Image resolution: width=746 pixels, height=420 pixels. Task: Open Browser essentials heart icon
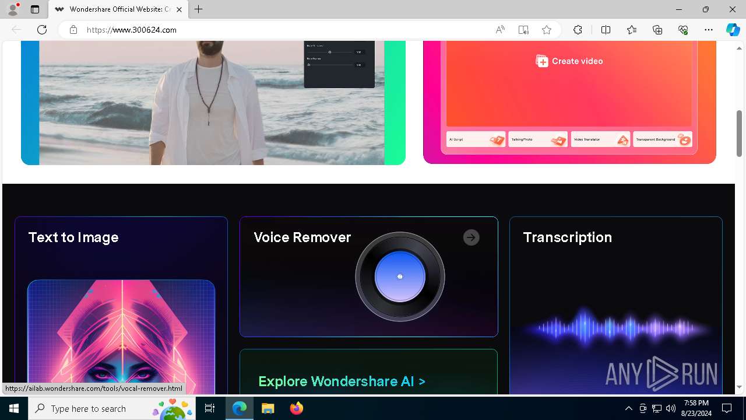[683, 30]
